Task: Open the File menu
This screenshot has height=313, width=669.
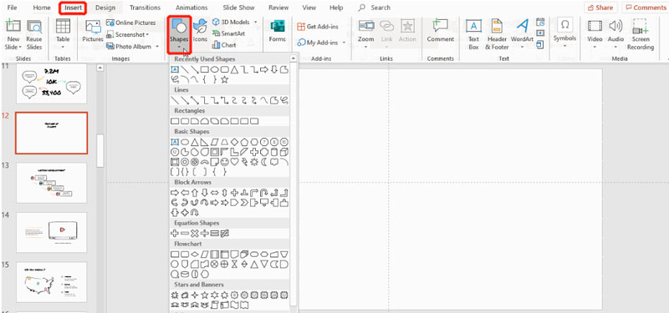Action: (12, 8)
